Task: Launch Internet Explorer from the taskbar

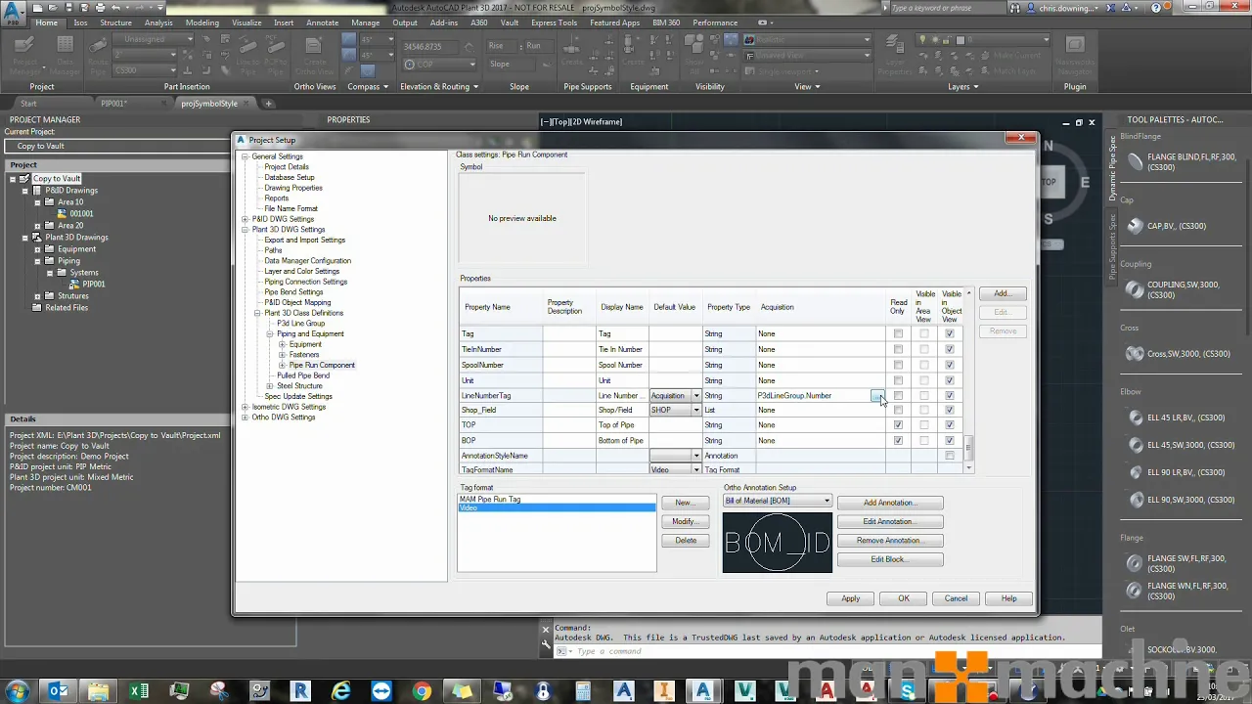Action: tap(340, 691)
